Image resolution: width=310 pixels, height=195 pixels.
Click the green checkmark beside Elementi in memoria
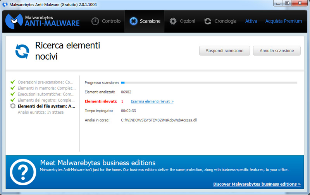(x=13, y=88)
